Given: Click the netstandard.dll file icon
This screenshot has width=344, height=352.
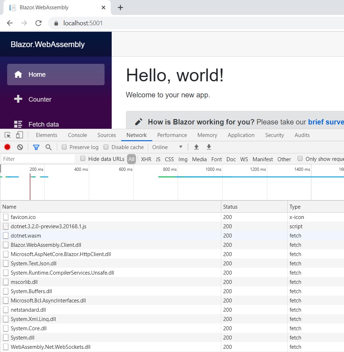Looking at the screenshot, I should point(6,310).
